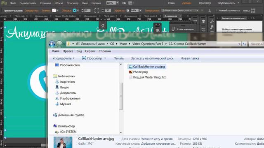Viewport: 264px width, 148px height.
Task: Click the Muse path segment in address bar
Action: pos(123,44)
